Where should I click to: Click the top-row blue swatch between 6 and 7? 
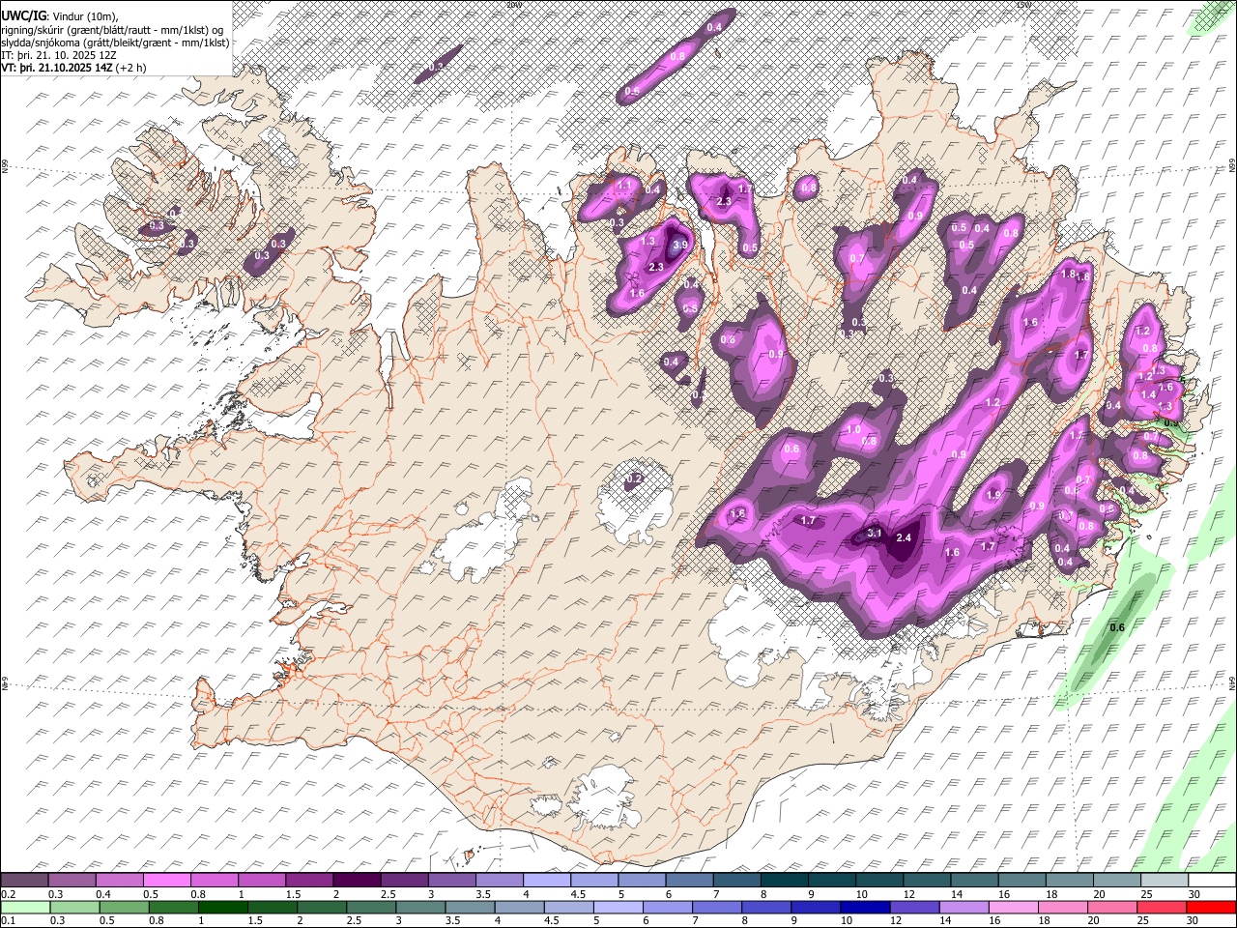(689, 881)
